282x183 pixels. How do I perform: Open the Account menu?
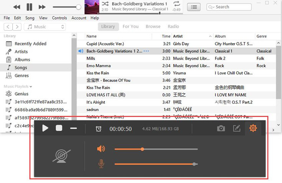[x=79, y=18]
